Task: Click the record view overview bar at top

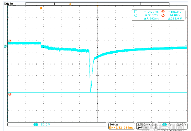Action: [x=97, y=4]
